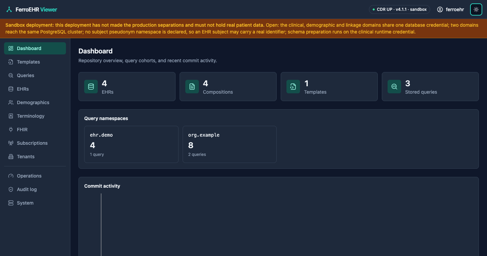Open the Templates stat card showing 1
Screen dimensions: 487x256
pyautogui.click(x=329, y=87)
